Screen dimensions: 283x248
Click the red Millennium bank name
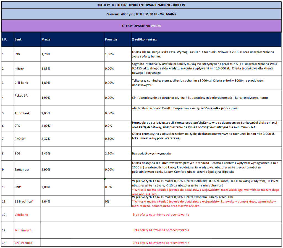[23, 230]
